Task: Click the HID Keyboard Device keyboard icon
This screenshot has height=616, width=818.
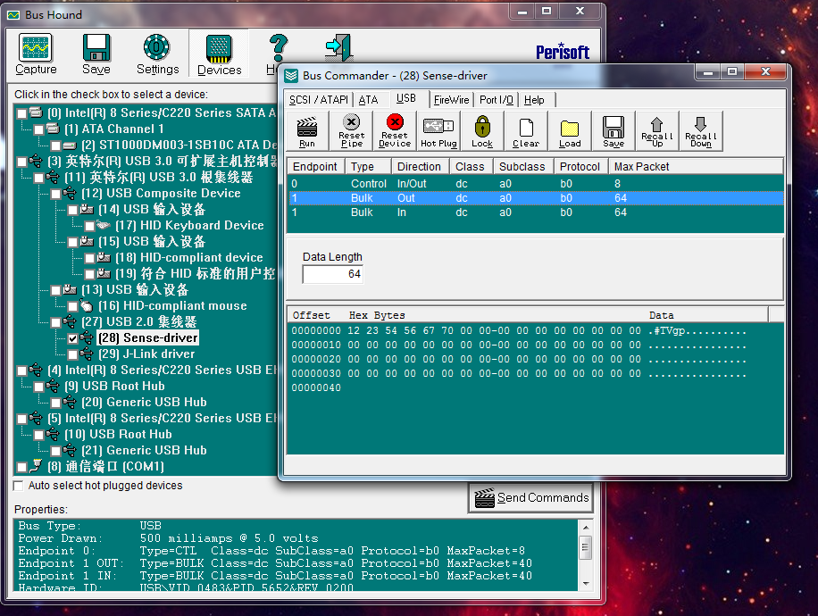Action: point(104,225)
